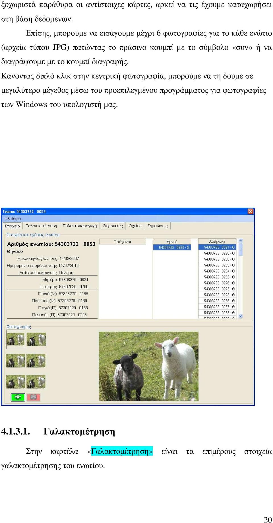Select sibling 54303722 0321-Θ
Viewport: 273px width, 523px height.
click(218, 247)
